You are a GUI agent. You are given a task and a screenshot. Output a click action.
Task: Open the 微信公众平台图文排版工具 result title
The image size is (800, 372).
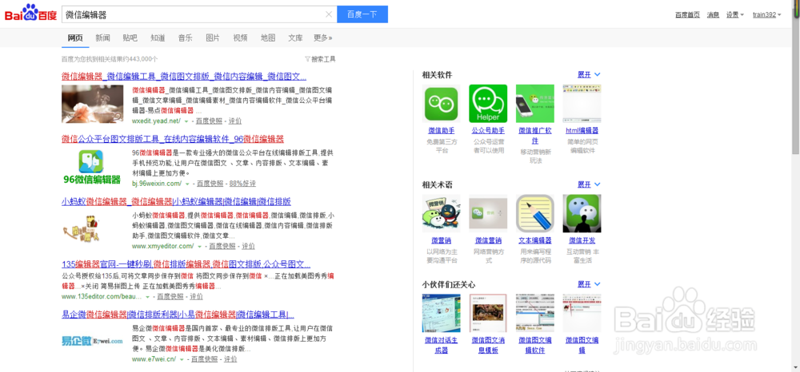(x=173, y=140)
